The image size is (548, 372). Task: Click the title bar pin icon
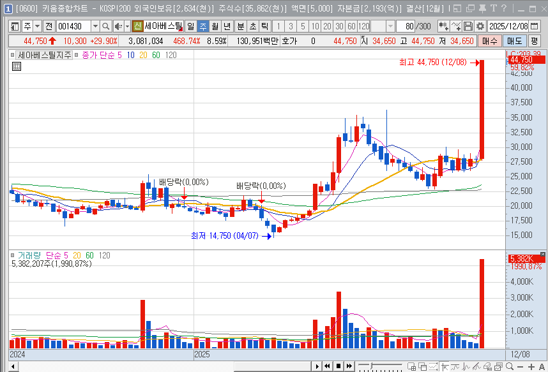pyautogui.click(x=482, y=8)
